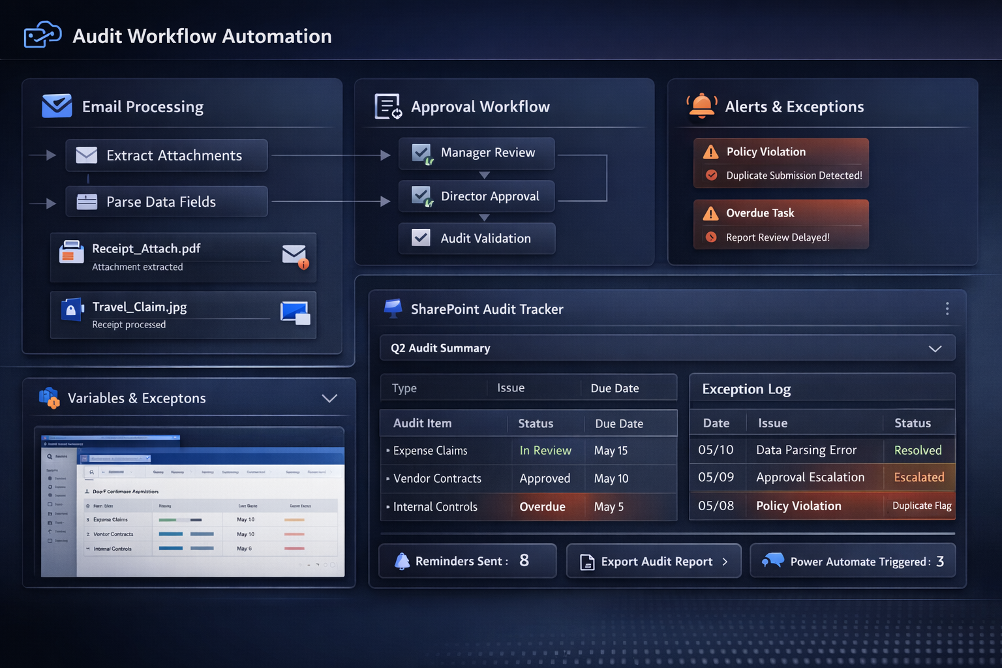Click the Type column header
1002x668 pixels.
[x=404, y=388]
